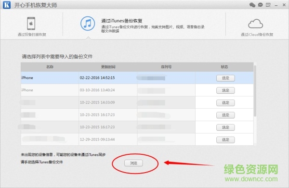Click 选定 for the 12-29-2015 backup
The width and height of the screenshot is (289, 188).
[x=225, y=140]
